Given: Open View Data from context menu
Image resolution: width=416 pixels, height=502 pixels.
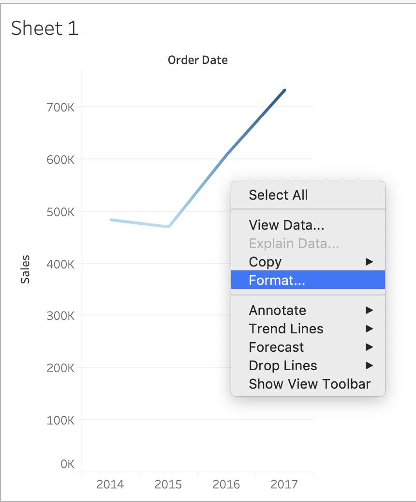Looking at the screenshot, I should pos(286,225).
